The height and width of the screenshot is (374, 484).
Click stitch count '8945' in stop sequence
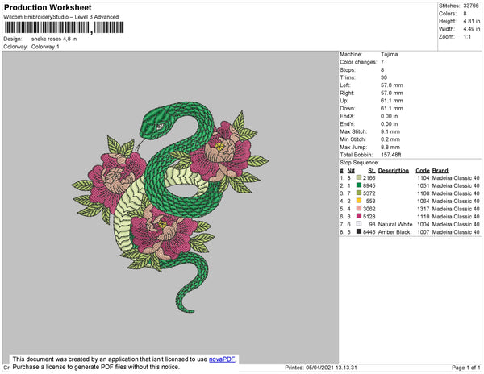[369, 185]
